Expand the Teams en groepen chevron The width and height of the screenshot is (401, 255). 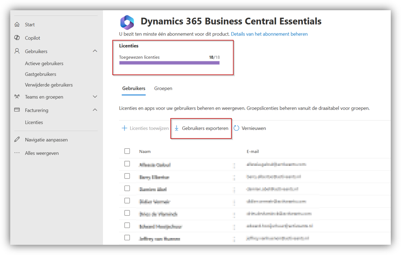coord(95,97)
